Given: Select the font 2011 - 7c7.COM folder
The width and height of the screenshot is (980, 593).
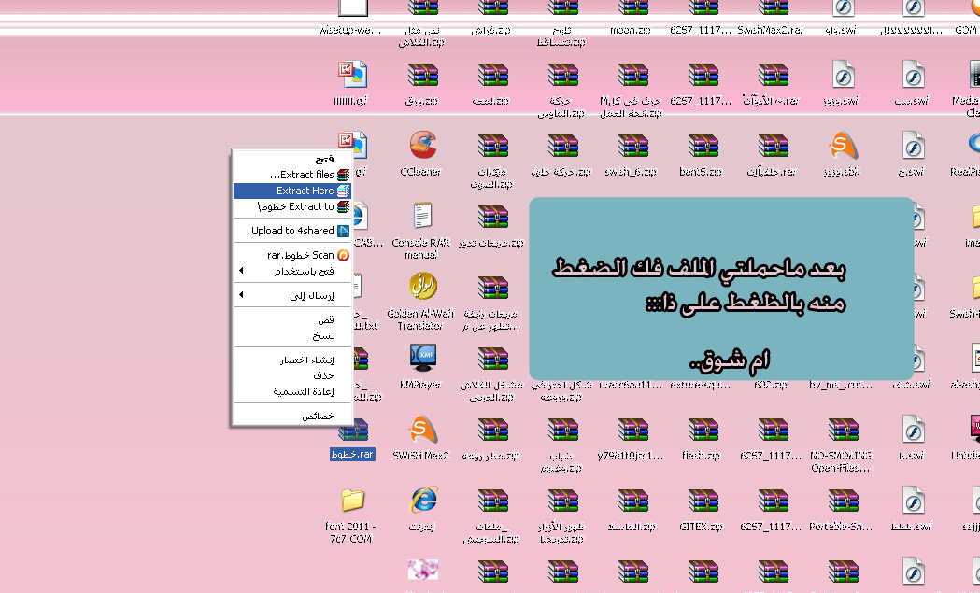Looking at the screenshot, I should [x=351, y=501].
